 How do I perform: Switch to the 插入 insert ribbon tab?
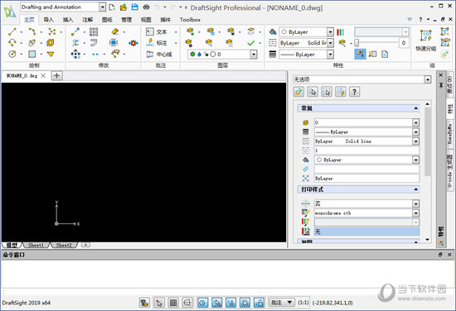(68, 20)
